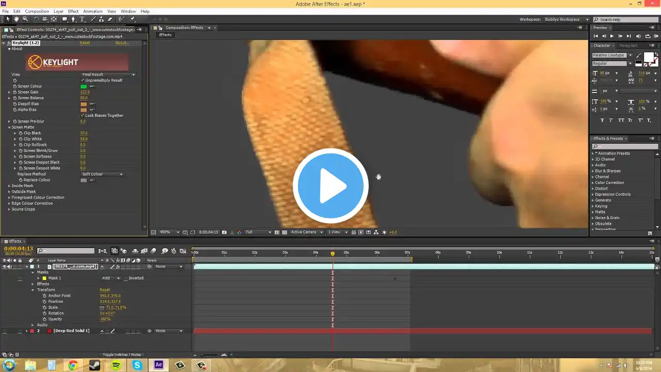Select the Zoom magnifier tool

(x=25, y=19)
